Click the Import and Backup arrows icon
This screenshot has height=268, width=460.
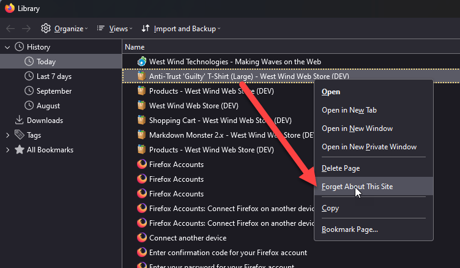tap(146, 28)
